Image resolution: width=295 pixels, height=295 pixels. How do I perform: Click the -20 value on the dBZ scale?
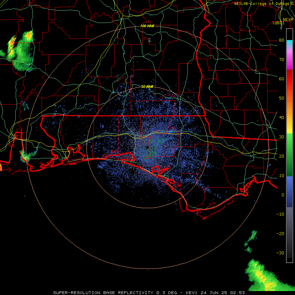pyautogui.click(x=280, y=233)
